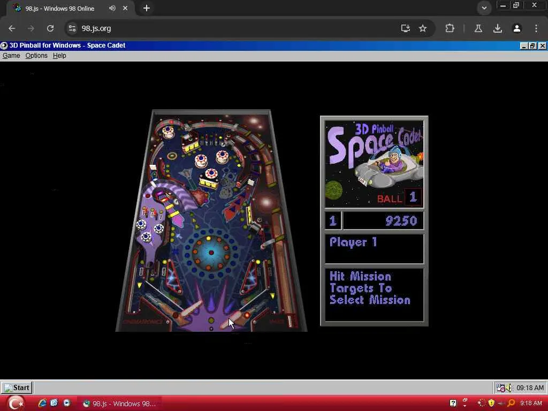The width and height of the screenshot is (548, 411).
Task: Launch Internet Explorer from quick launch
Action: [42, 404]
